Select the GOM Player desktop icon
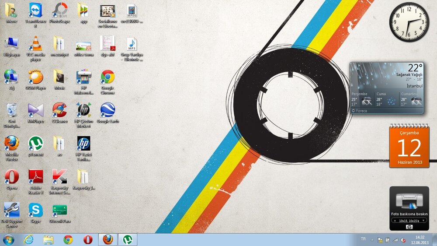437x246 pixels. point(35,77)
